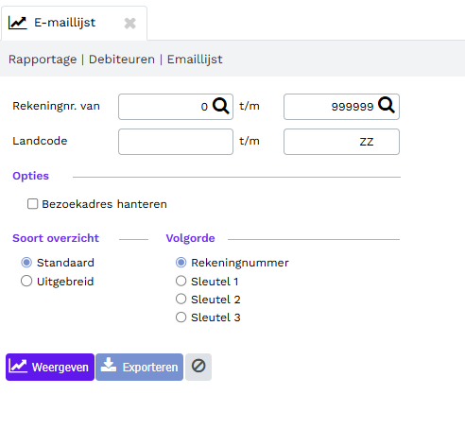465x446 pixels.
Task: Close the E-maillijst tab
Action: [x=130, y=24]
